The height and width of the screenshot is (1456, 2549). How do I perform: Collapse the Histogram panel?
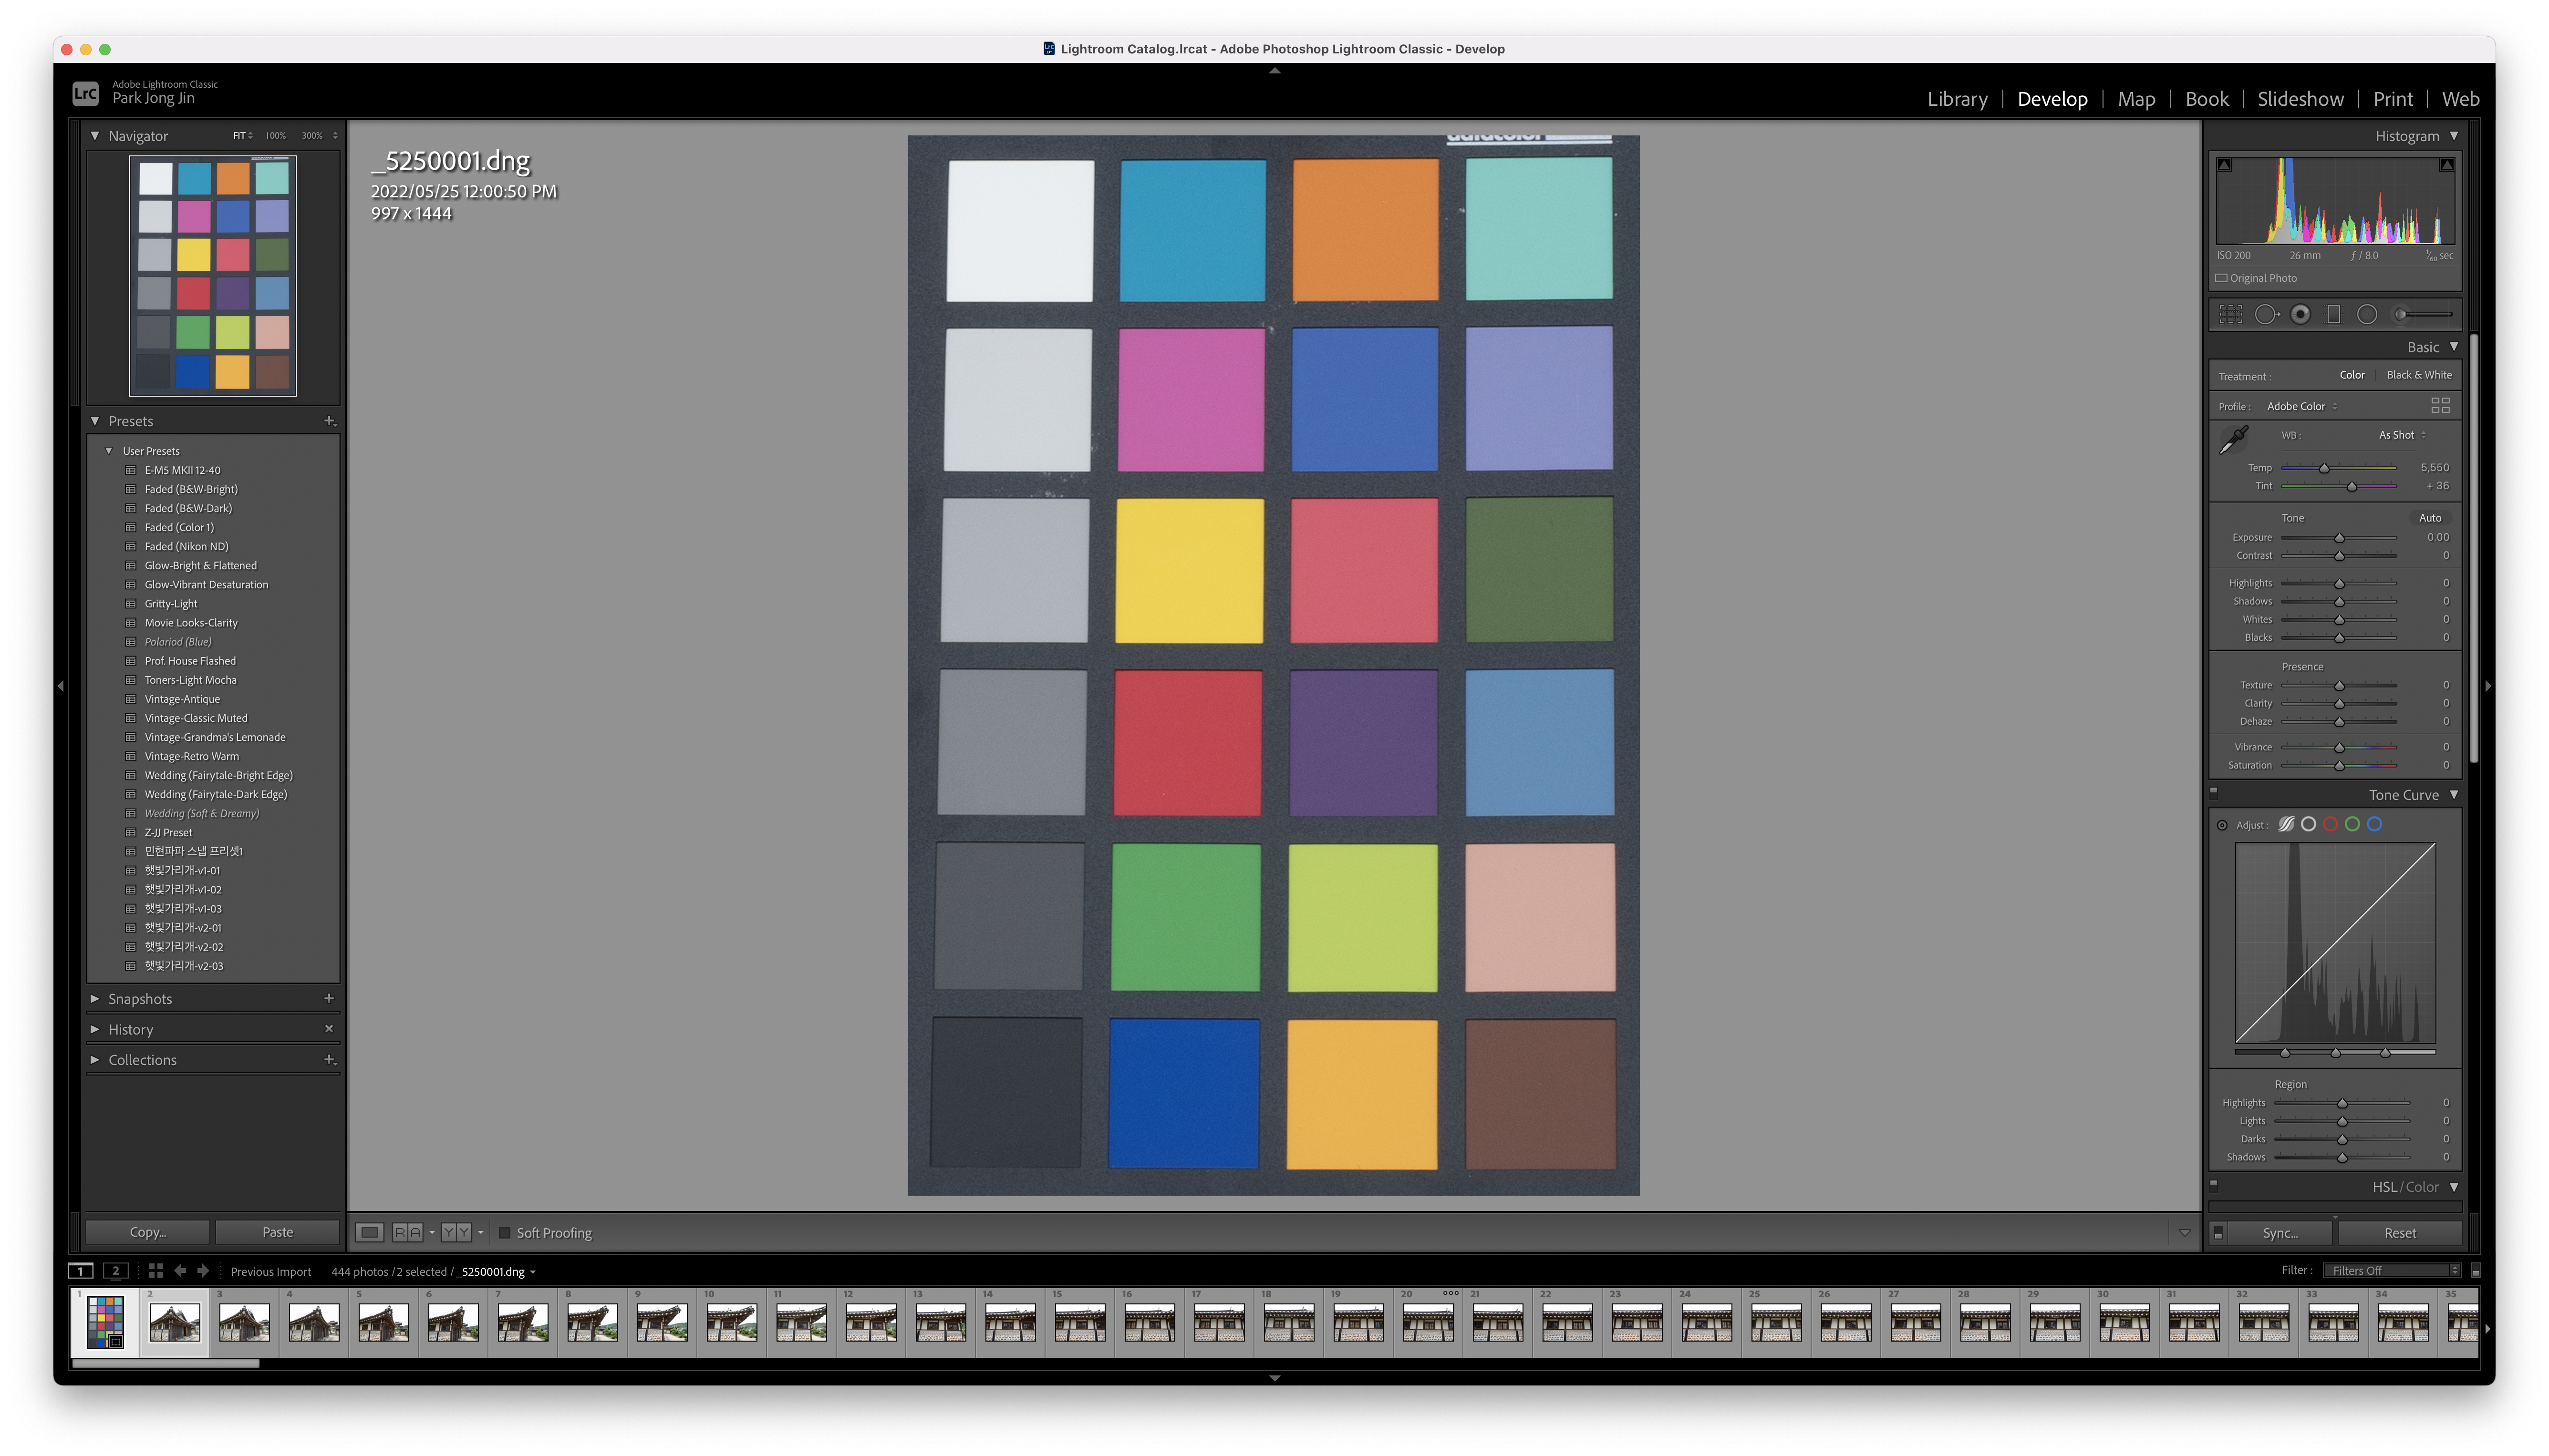(2454, 136)
